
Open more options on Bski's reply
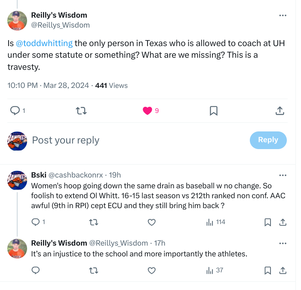[283, 175]
